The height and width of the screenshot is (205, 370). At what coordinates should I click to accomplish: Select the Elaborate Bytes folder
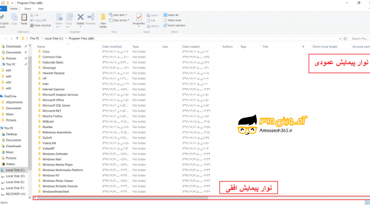53,63
